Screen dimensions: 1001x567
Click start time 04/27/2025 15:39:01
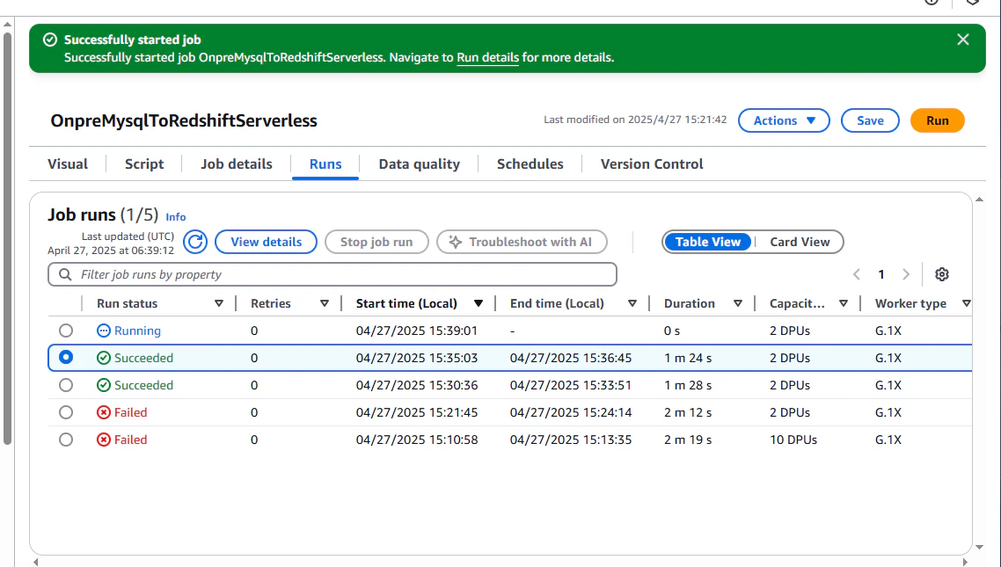point(417,331)
